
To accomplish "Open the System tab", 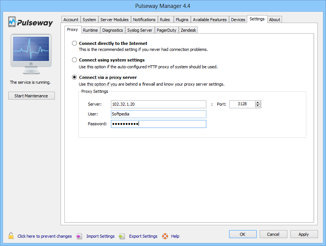I will [89, 20].
